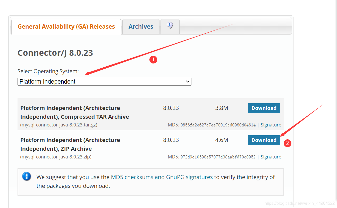Click version 8.0.23 in TAR Archive row

pos(171,108)
